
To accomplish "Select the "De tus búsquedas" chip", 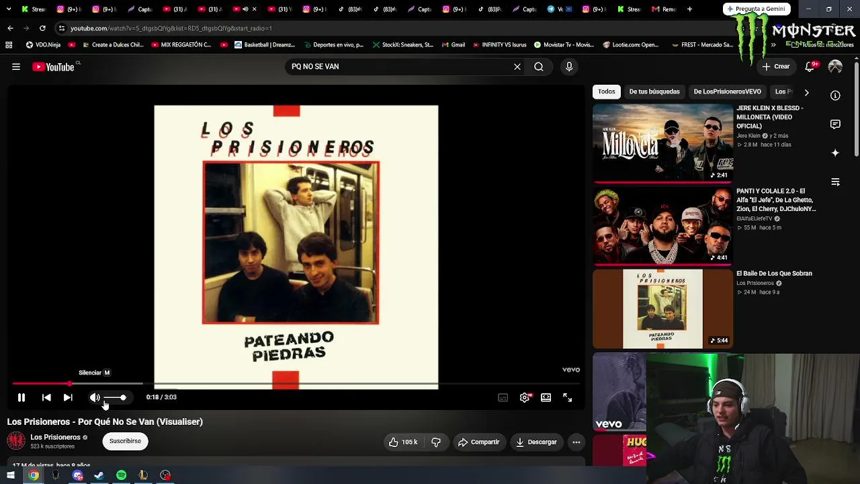I will 654,91.
